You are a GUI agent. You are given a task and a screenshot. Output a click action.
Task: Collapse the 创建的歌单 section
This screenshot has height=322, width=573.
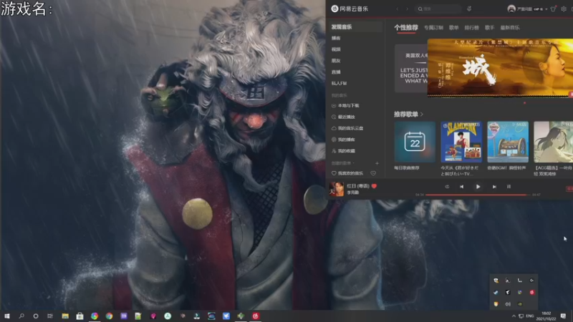(343, 163)
